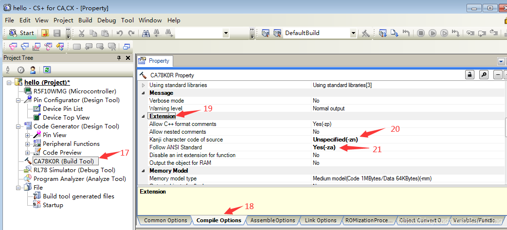Sort Project Tree alphabetically with A-Z icon
The image size is (507, 230).
pyautogui.click(x=8, y=70)
